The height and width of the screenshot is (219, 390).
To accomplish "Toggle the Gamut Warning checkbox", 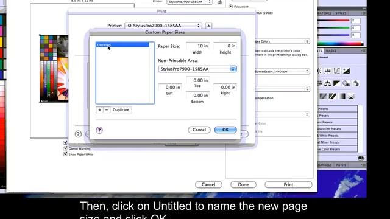I will pyautogui.click(x=65, y=148).
